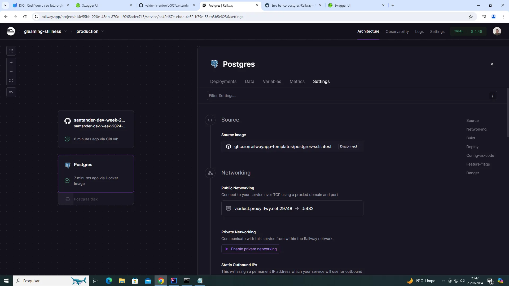
Task: Open the canvas grid menu icon
Action: pos(11,51)
